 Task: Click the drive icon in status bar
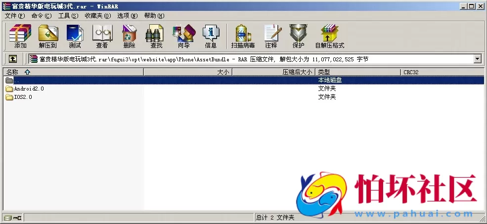pos(8,218)
